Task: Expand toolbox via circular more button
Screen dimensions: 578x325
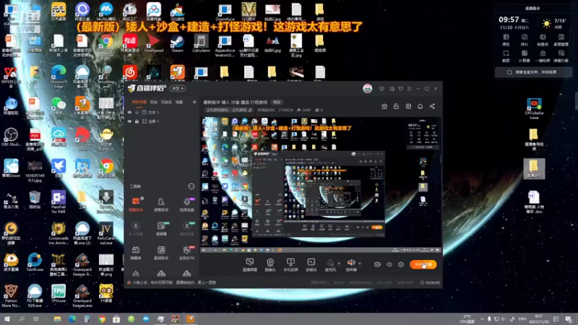Action: click(x=191, y=186)
